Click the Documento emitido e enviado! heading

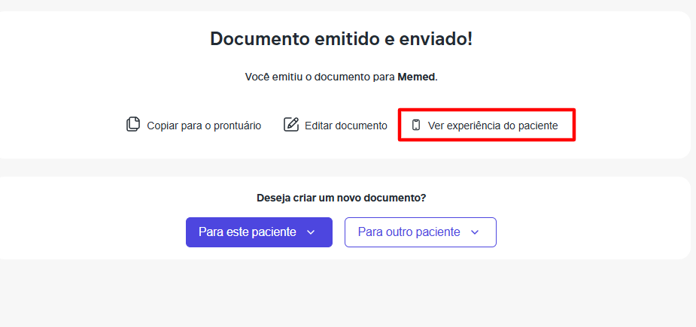(342, 39)
